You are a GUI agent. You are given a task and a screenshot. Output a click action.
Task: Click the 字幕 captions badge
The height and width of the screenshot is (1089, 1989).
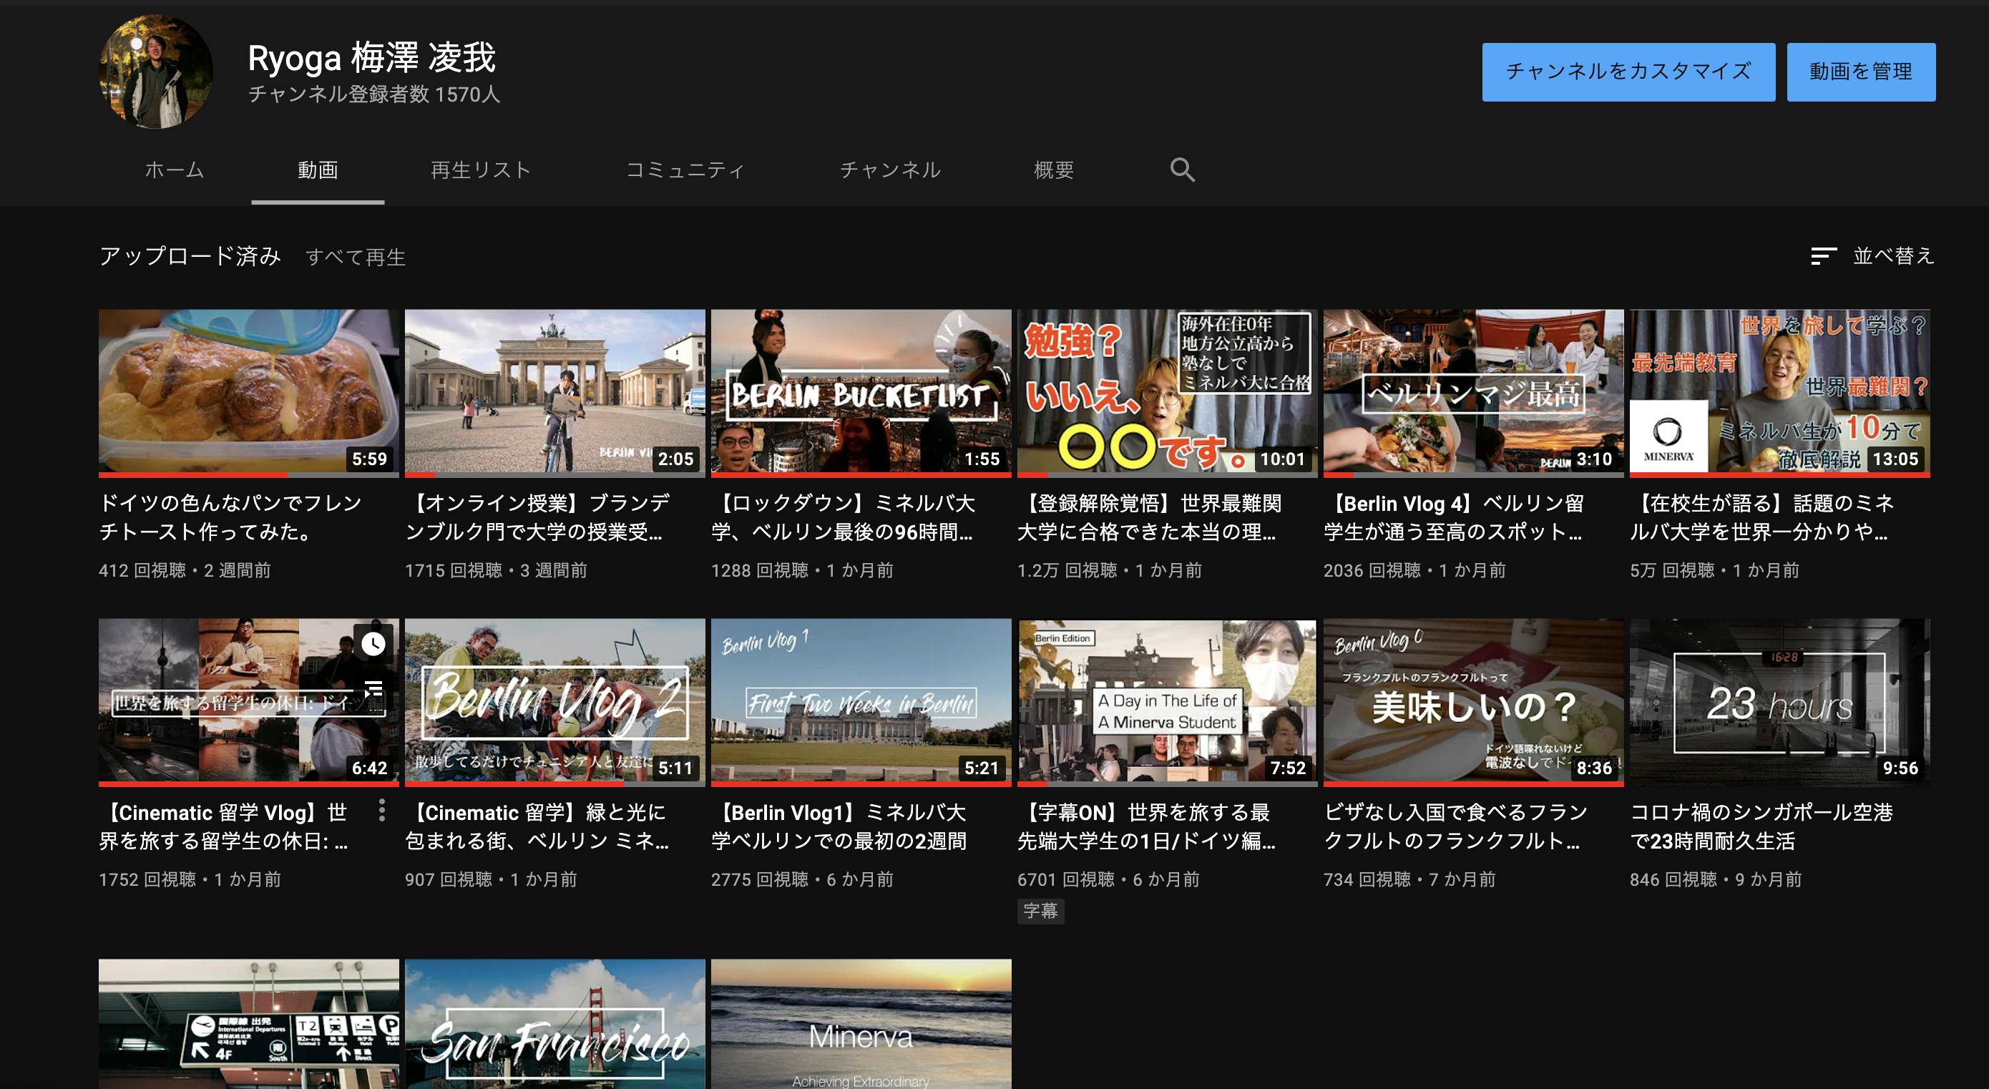tap(1040, 912)
